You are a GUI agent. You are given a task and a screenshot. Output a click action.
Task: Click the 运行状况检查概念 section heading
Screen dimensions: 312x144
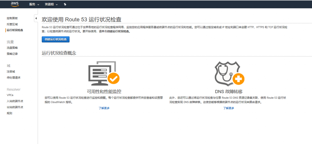pyautogui.click(x=59, y=53)
